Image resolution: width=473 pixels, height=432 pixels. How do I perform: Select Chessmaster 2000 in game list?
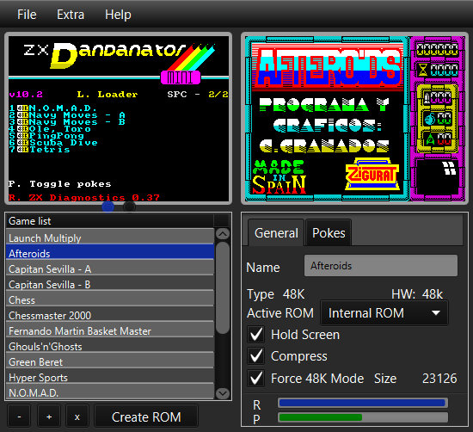point(110,315)
